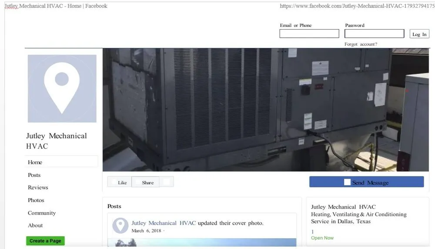This screenshot has height=249, width=435.
Task: Open the March 6, 2018 post timestamp
Action: click(x=146, y=231)
